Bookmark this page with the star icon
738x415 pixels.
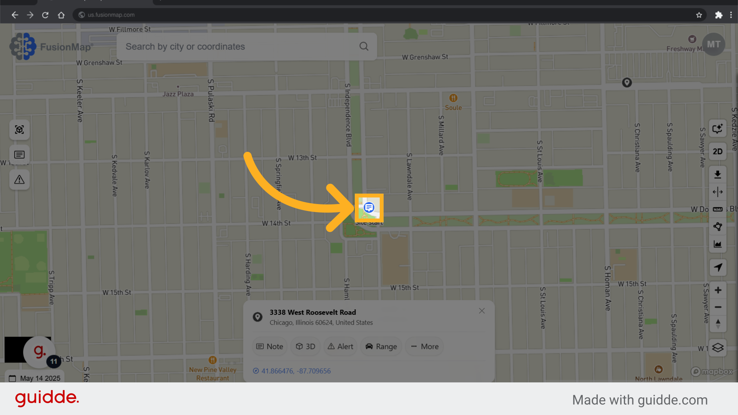click(699, 15)
